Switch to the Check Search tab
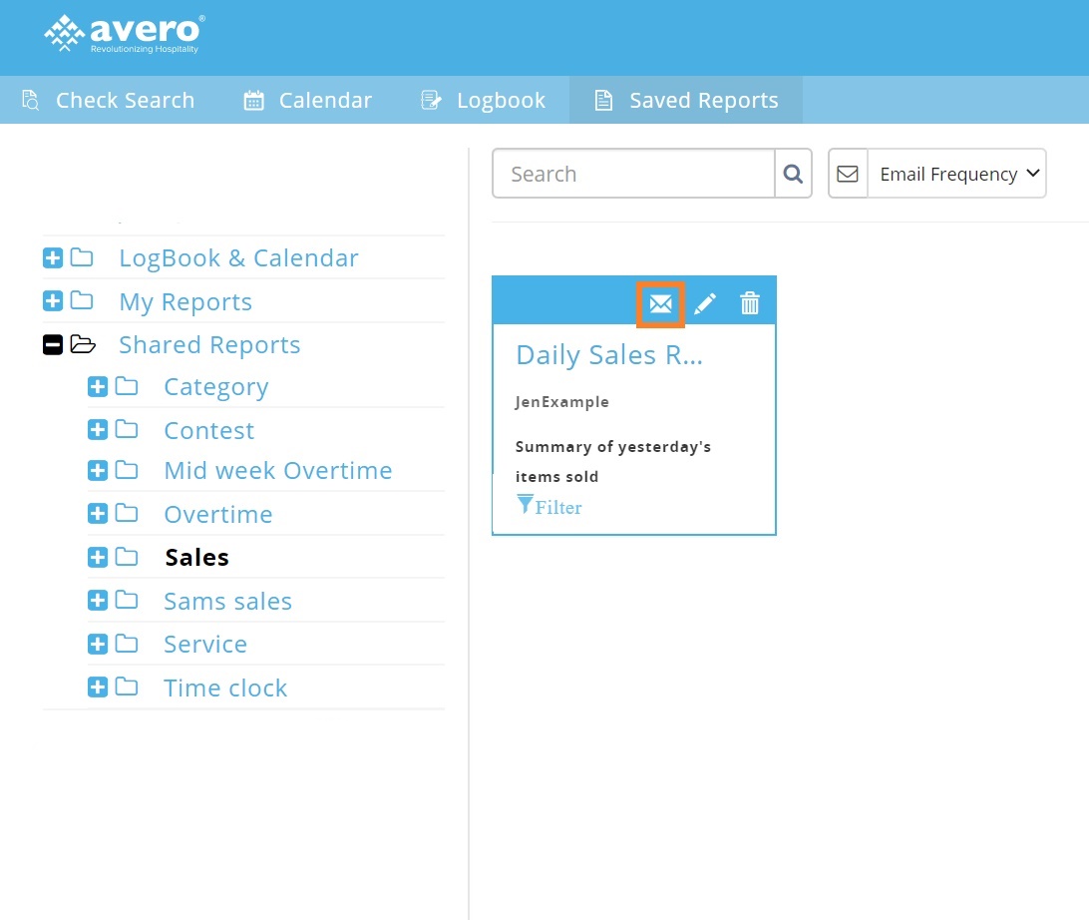1089x920 pixels. pos(109,101)
